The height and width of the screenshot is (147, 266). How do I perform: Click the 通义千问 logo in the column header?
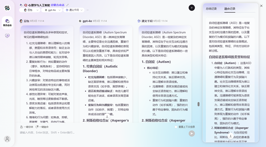pos(139,21)
